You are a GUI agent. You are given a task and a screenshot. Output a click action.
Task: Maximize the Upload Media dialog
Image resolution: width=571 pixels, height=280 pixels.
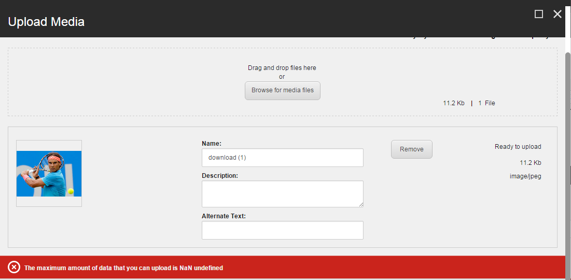[539, 14]
